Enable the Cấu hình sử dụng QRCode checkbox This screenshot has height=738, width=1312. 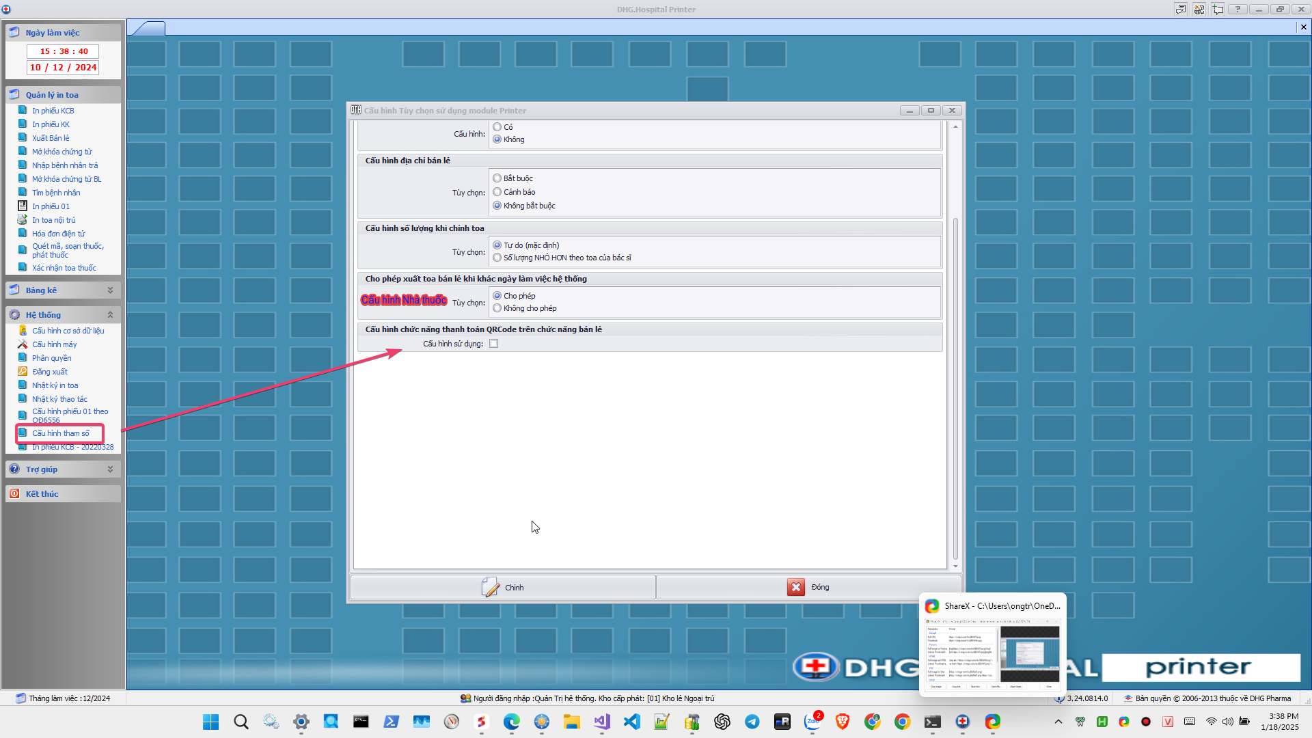point(494,344)
